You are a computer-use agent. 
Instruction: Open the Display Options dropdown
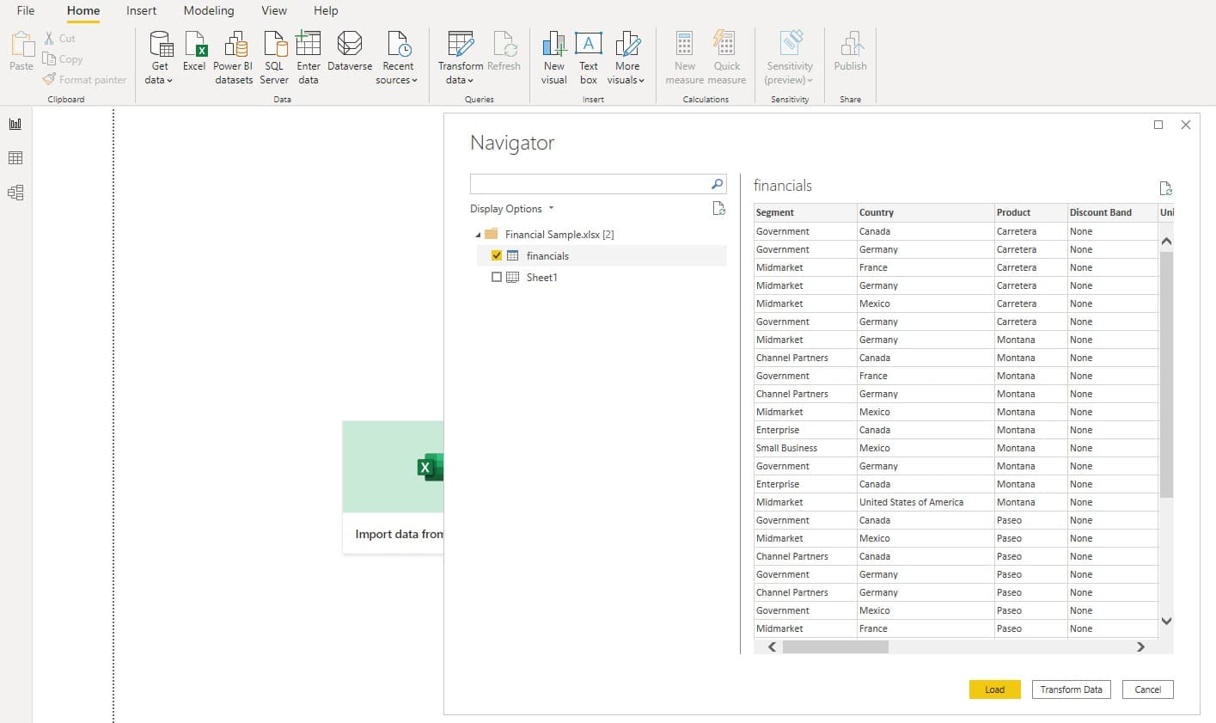pos(512,209)
